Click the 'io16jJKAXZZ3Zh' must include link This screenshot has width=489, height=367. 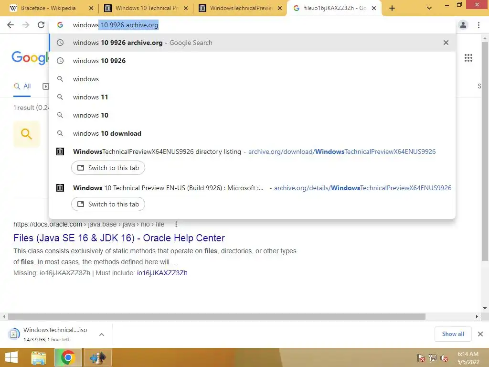tap(162, 273)
